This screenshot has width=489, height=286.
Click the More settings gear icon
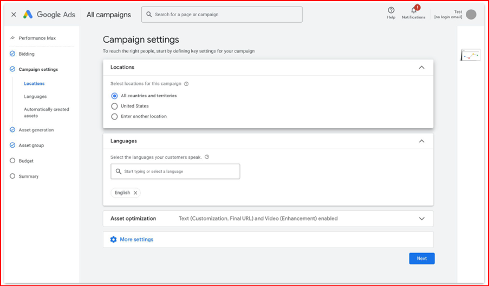(113, 240)
